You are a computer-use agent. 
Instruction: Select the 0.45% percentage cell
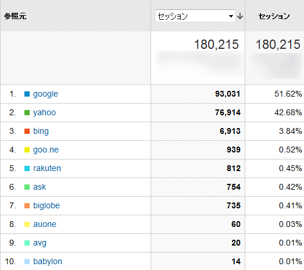[x=291, y=168]
